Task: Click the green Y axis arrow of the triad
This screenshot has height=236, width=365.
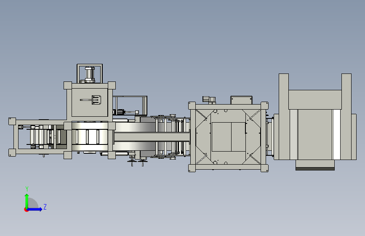Action: pos(27,201)
